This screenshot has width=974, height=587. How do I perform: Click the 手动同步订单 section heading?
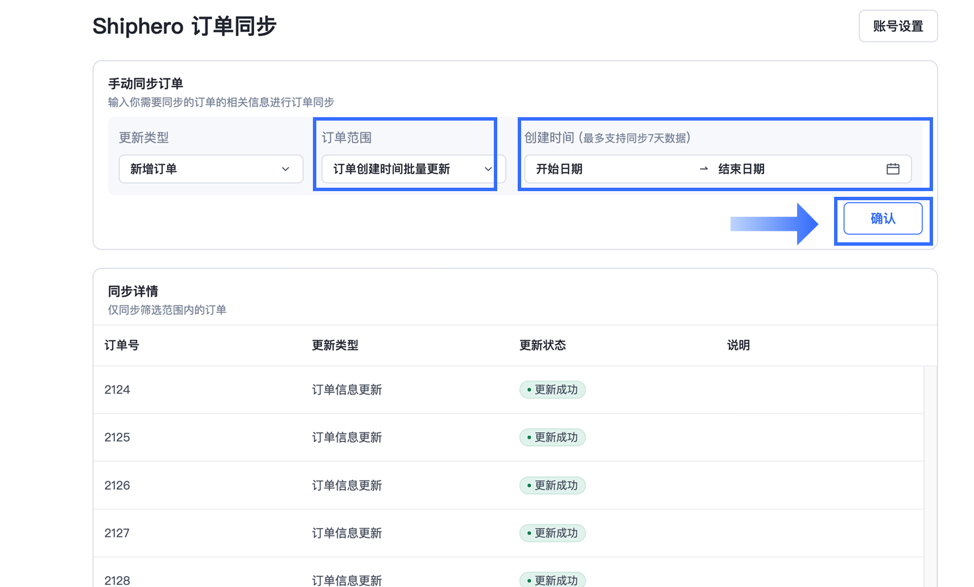click(146, 84)
